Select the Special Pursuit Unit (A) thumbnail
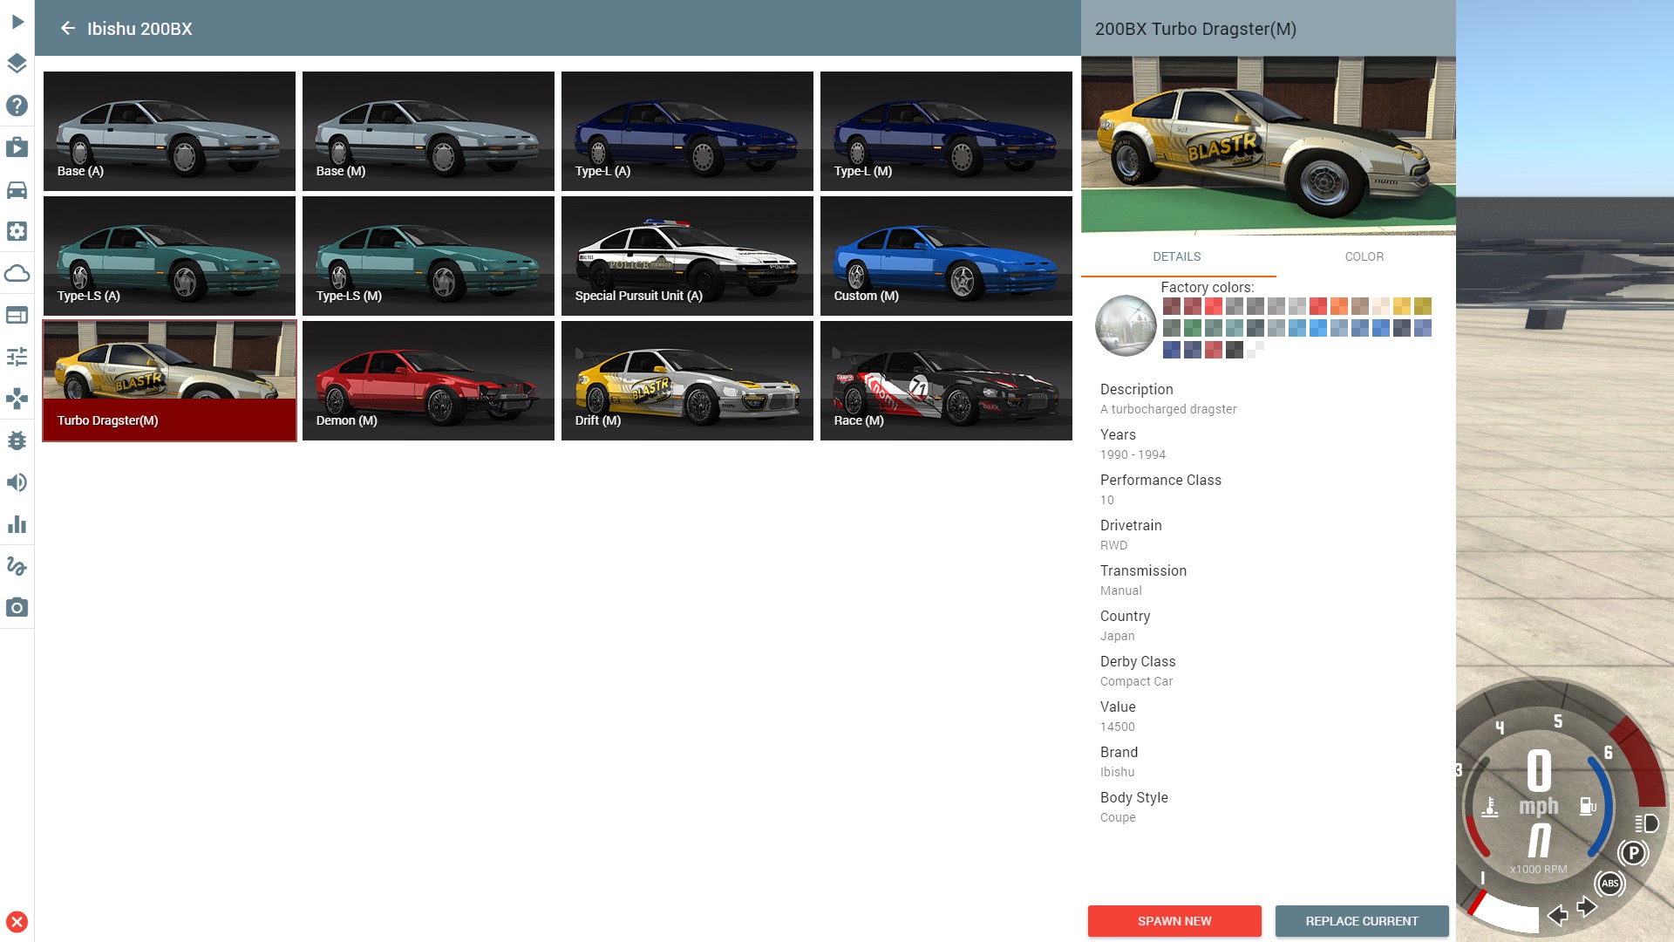 click(687, 256)
